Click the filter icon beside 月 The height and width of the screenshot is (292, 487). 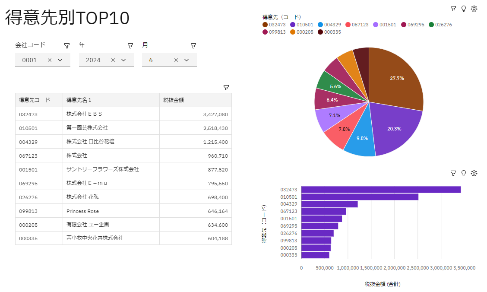click(193, 45)
